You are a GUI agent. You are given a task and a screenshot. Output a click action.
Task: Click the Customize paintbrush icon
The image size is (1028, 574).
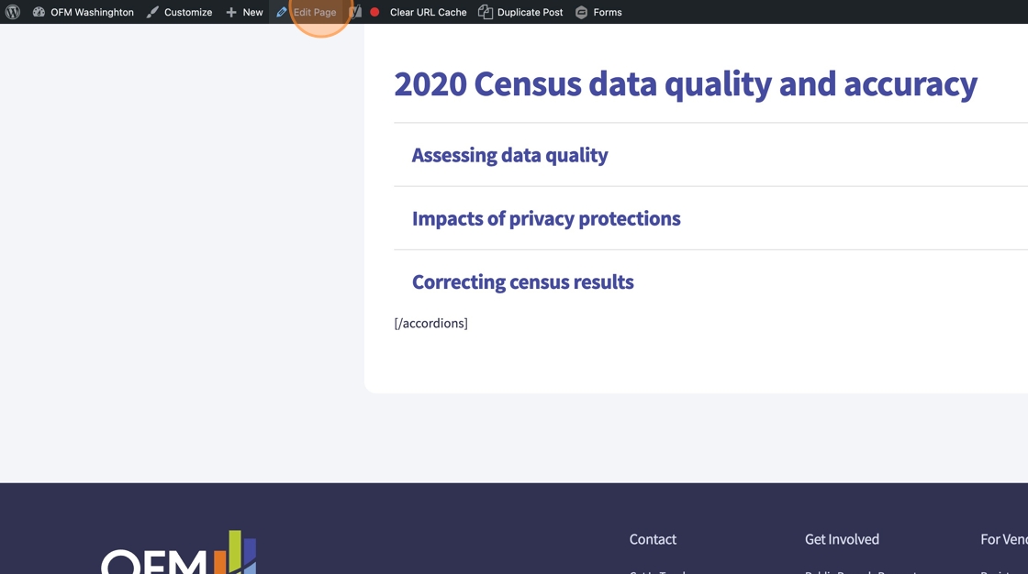(152, 12)
